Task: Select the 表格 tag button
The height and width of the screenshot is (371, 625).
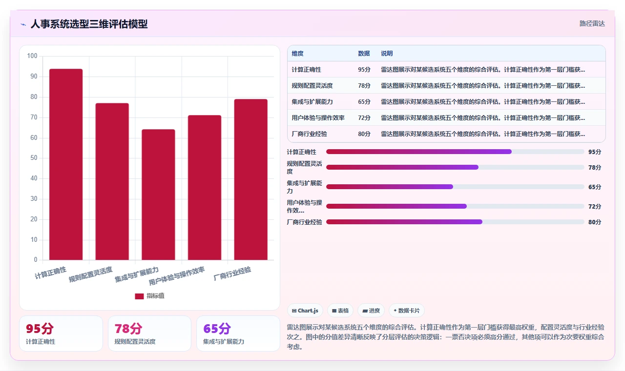Action: pyautogui.click(x=340, y=311)
